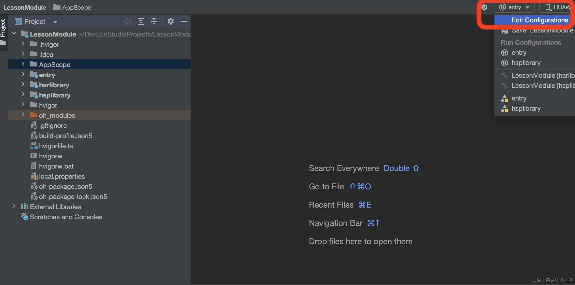Viewport: 575px width, 285px height.
Task: Open the entry run configuration dropdown
Action: click(x=515, y=7)
